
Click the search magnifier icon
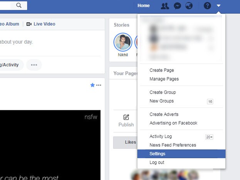pyautogui.click(x=18, y=5)
